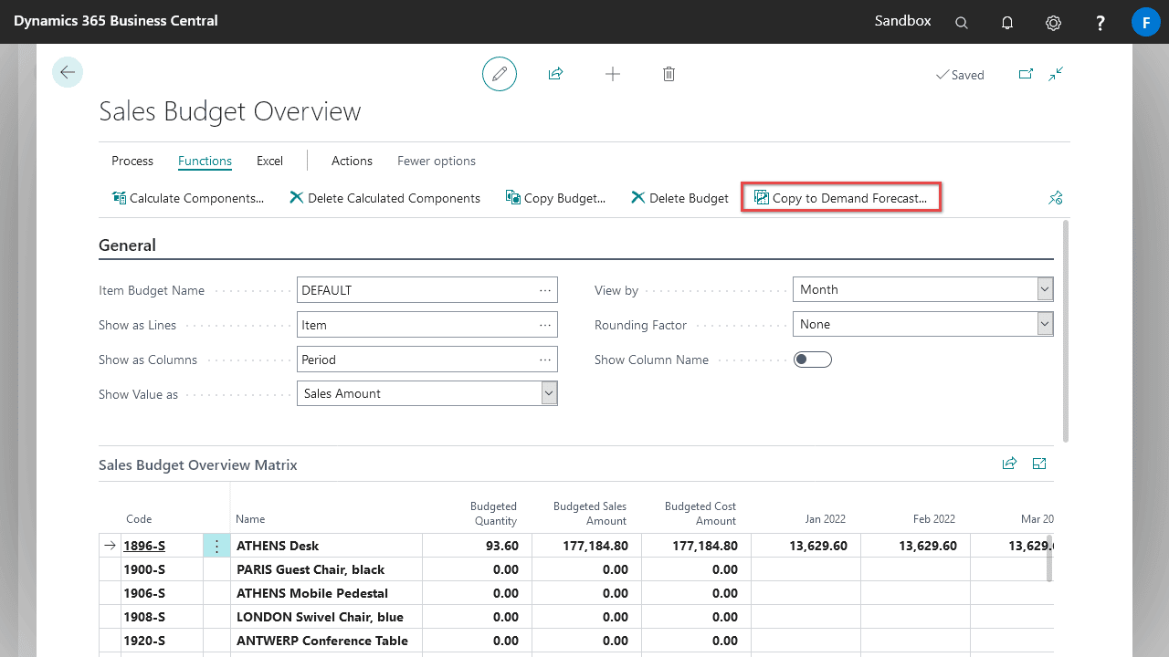Open the settings gear icon
Viewport: 1169px width, 657px height.
click(1053, 23)
